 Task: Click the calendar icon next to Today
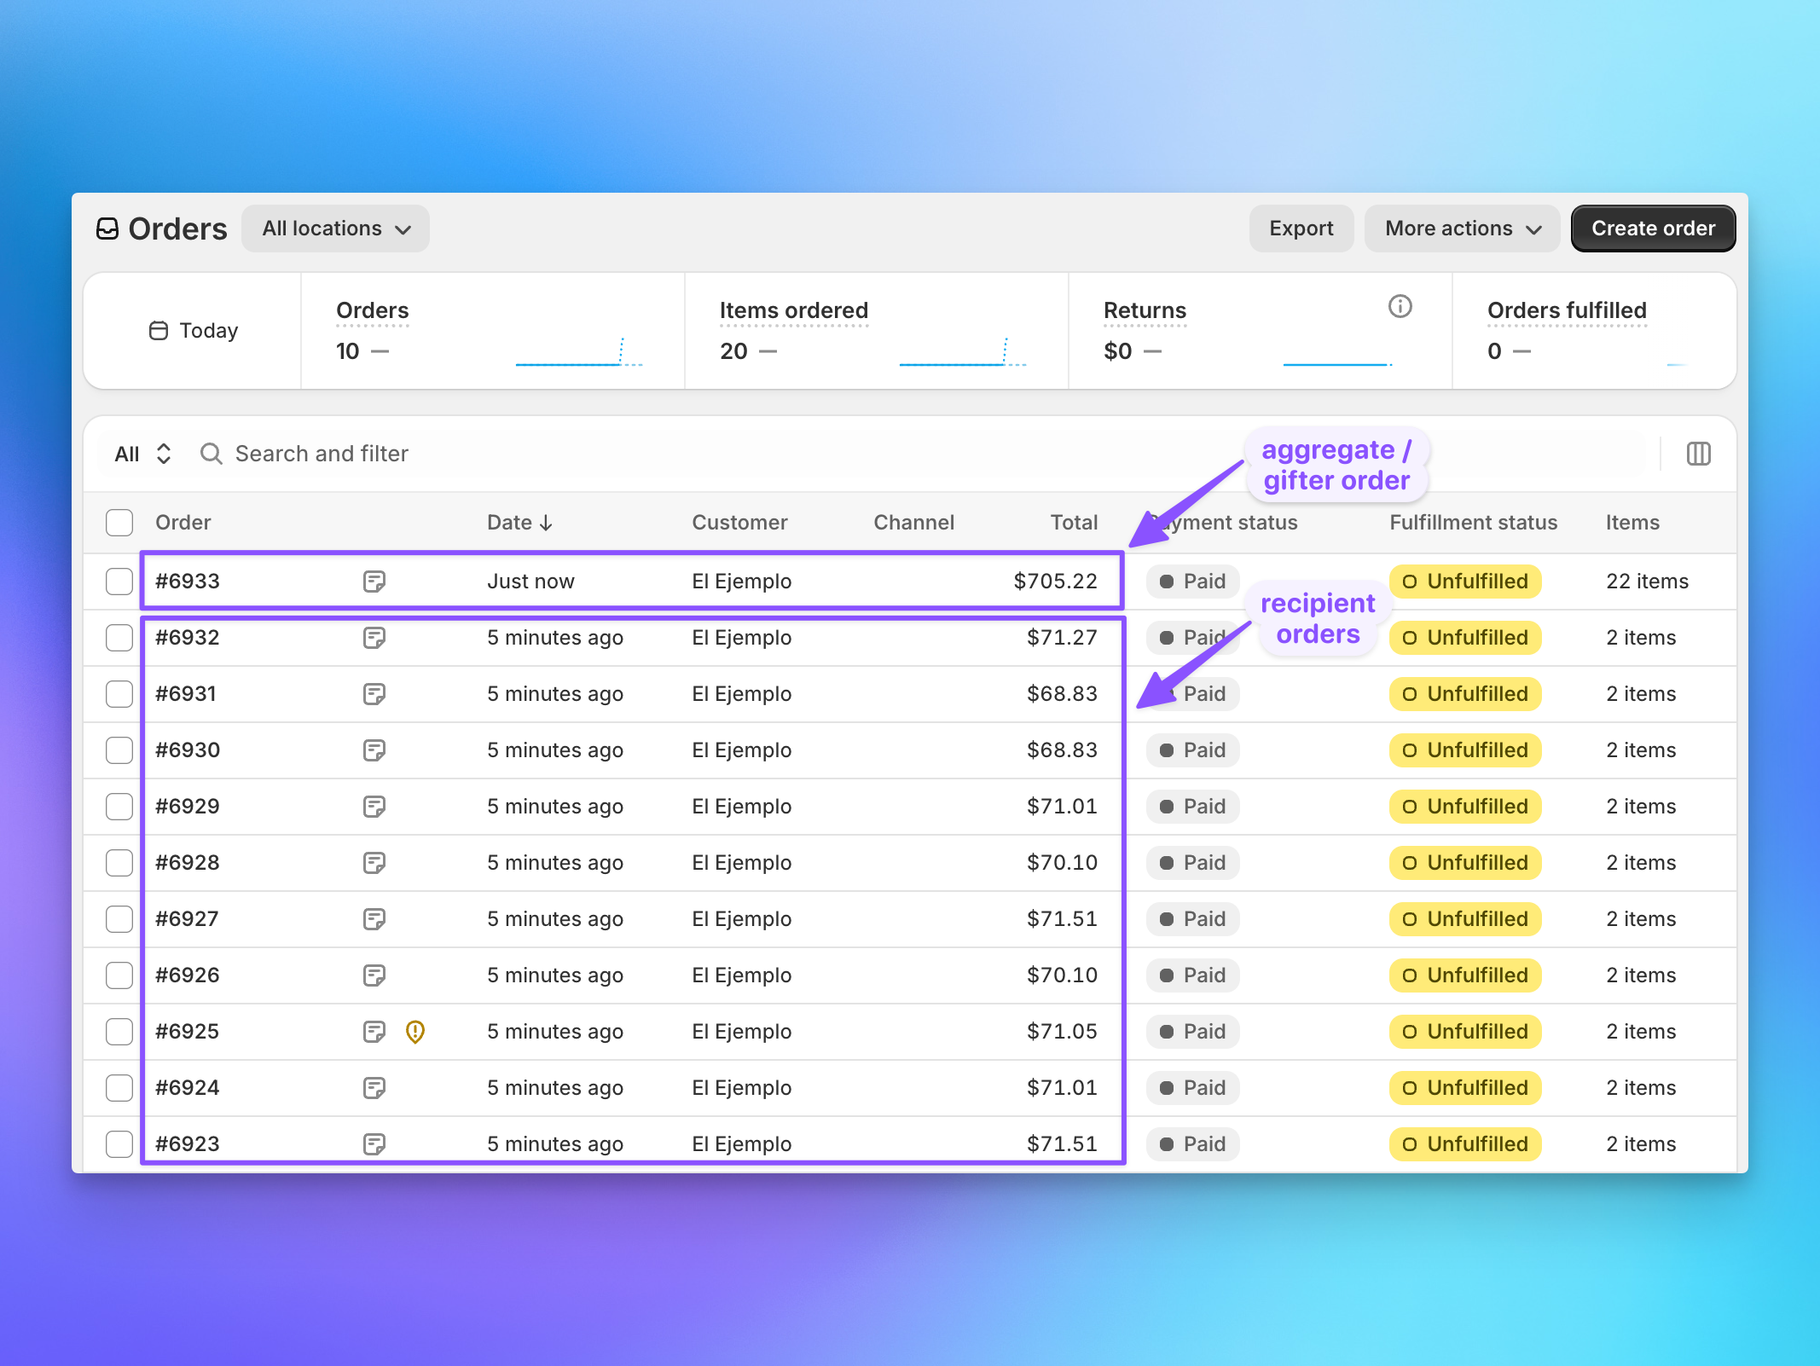pos(158,330)
